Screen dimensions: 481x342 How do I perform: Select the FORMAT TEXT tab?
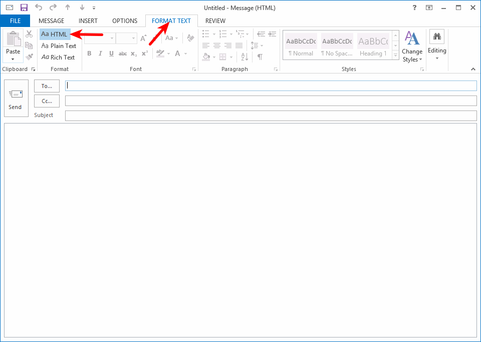click(x=171, y=21)
